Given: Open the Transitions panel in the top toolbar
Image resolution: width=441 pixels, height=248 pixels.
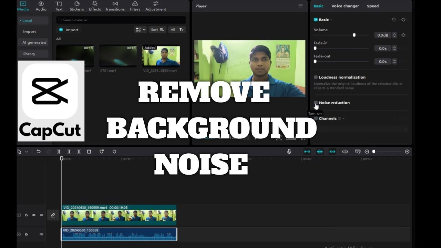Looking at the screenshot, I should click(115, 6).
